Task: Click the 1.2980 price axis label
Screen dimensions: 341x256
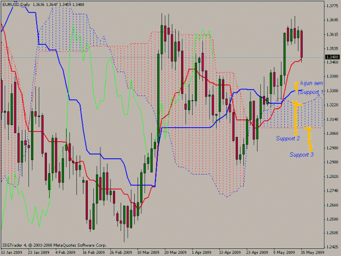Action: [x=332, y=148]
